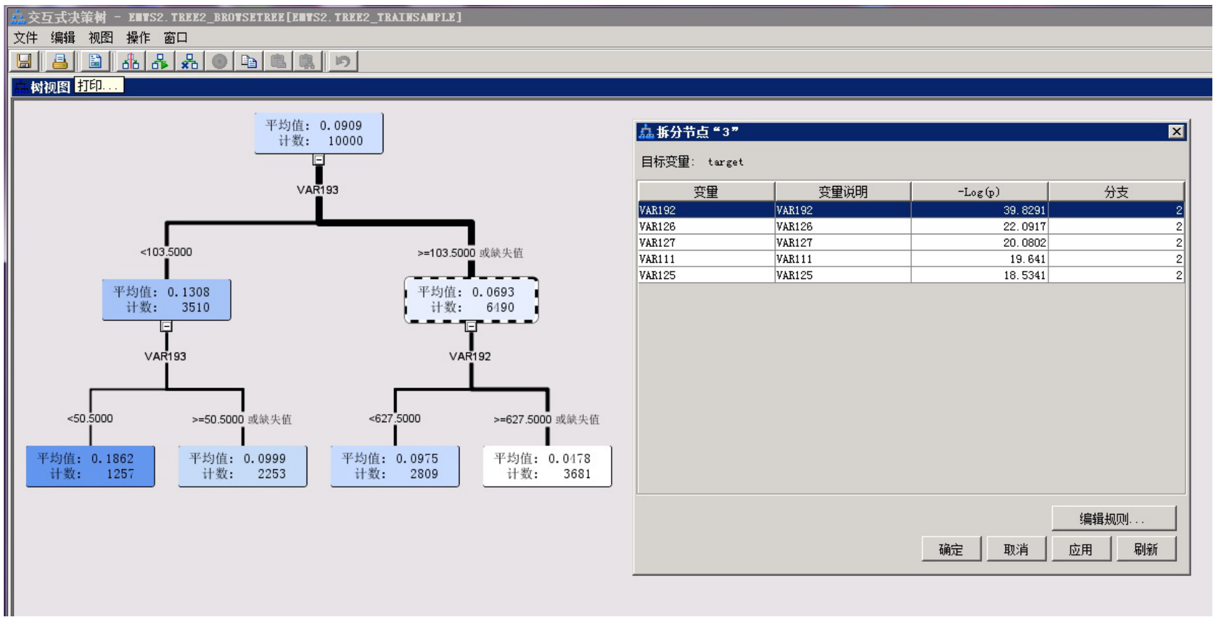
Task: Select the leaf node with count 1257
Action: pyautogui.click(x=91, y=466)
